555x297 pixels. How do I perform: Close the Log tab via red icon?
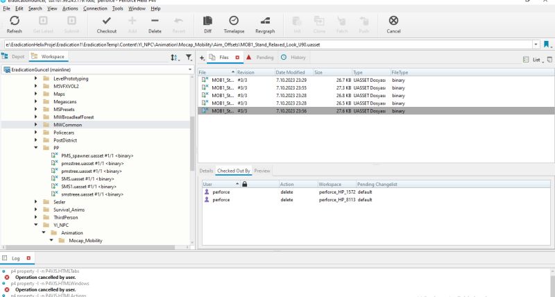coord(28,258)
